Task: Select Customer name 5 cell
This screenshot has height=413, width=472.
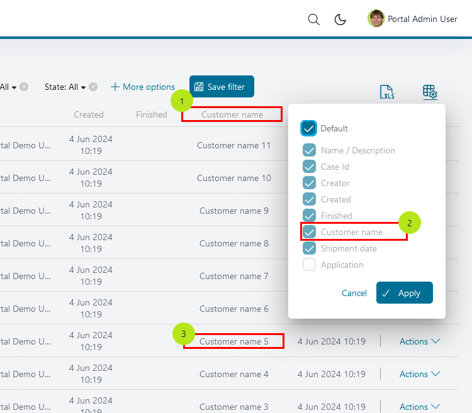Action: tap(234, 341)
